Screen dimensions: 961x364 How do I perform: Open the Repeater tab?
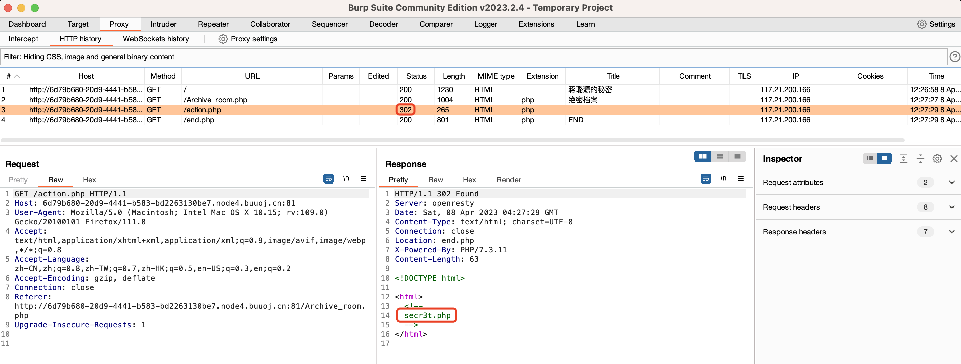coord(213,24)
